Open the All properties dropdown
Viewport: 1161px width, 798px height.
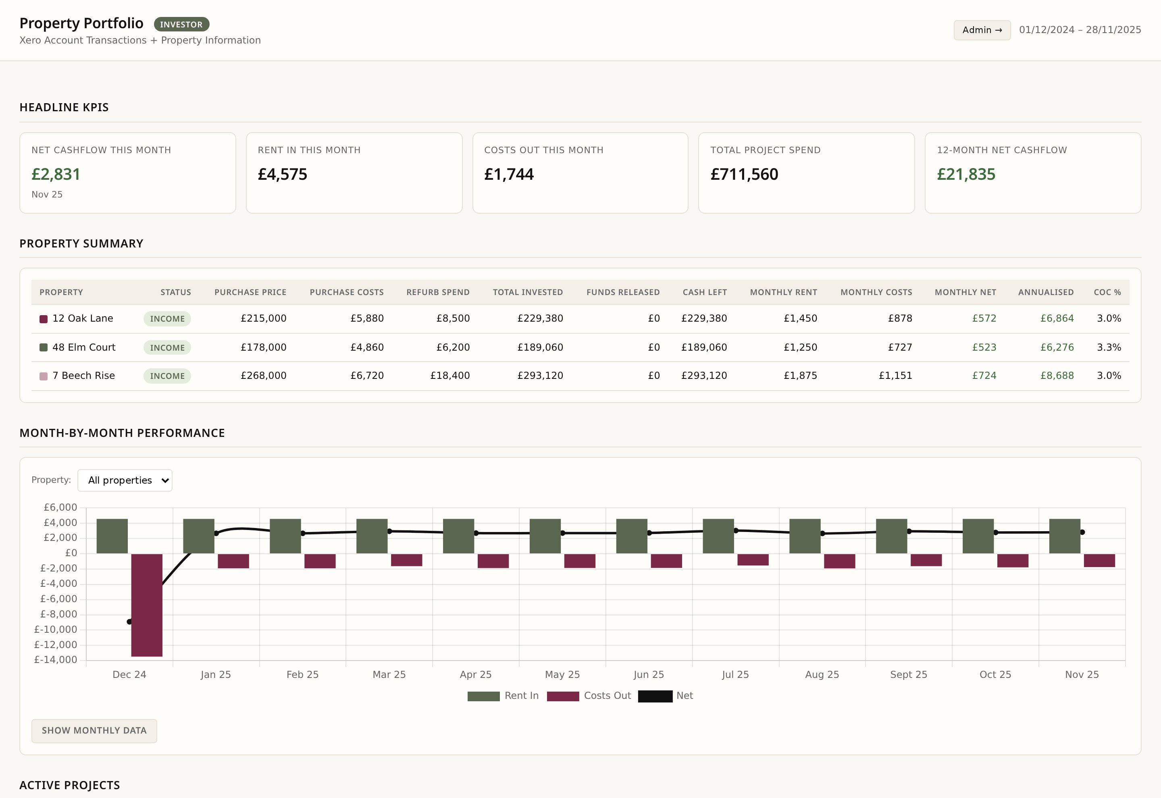coord(125,480)
